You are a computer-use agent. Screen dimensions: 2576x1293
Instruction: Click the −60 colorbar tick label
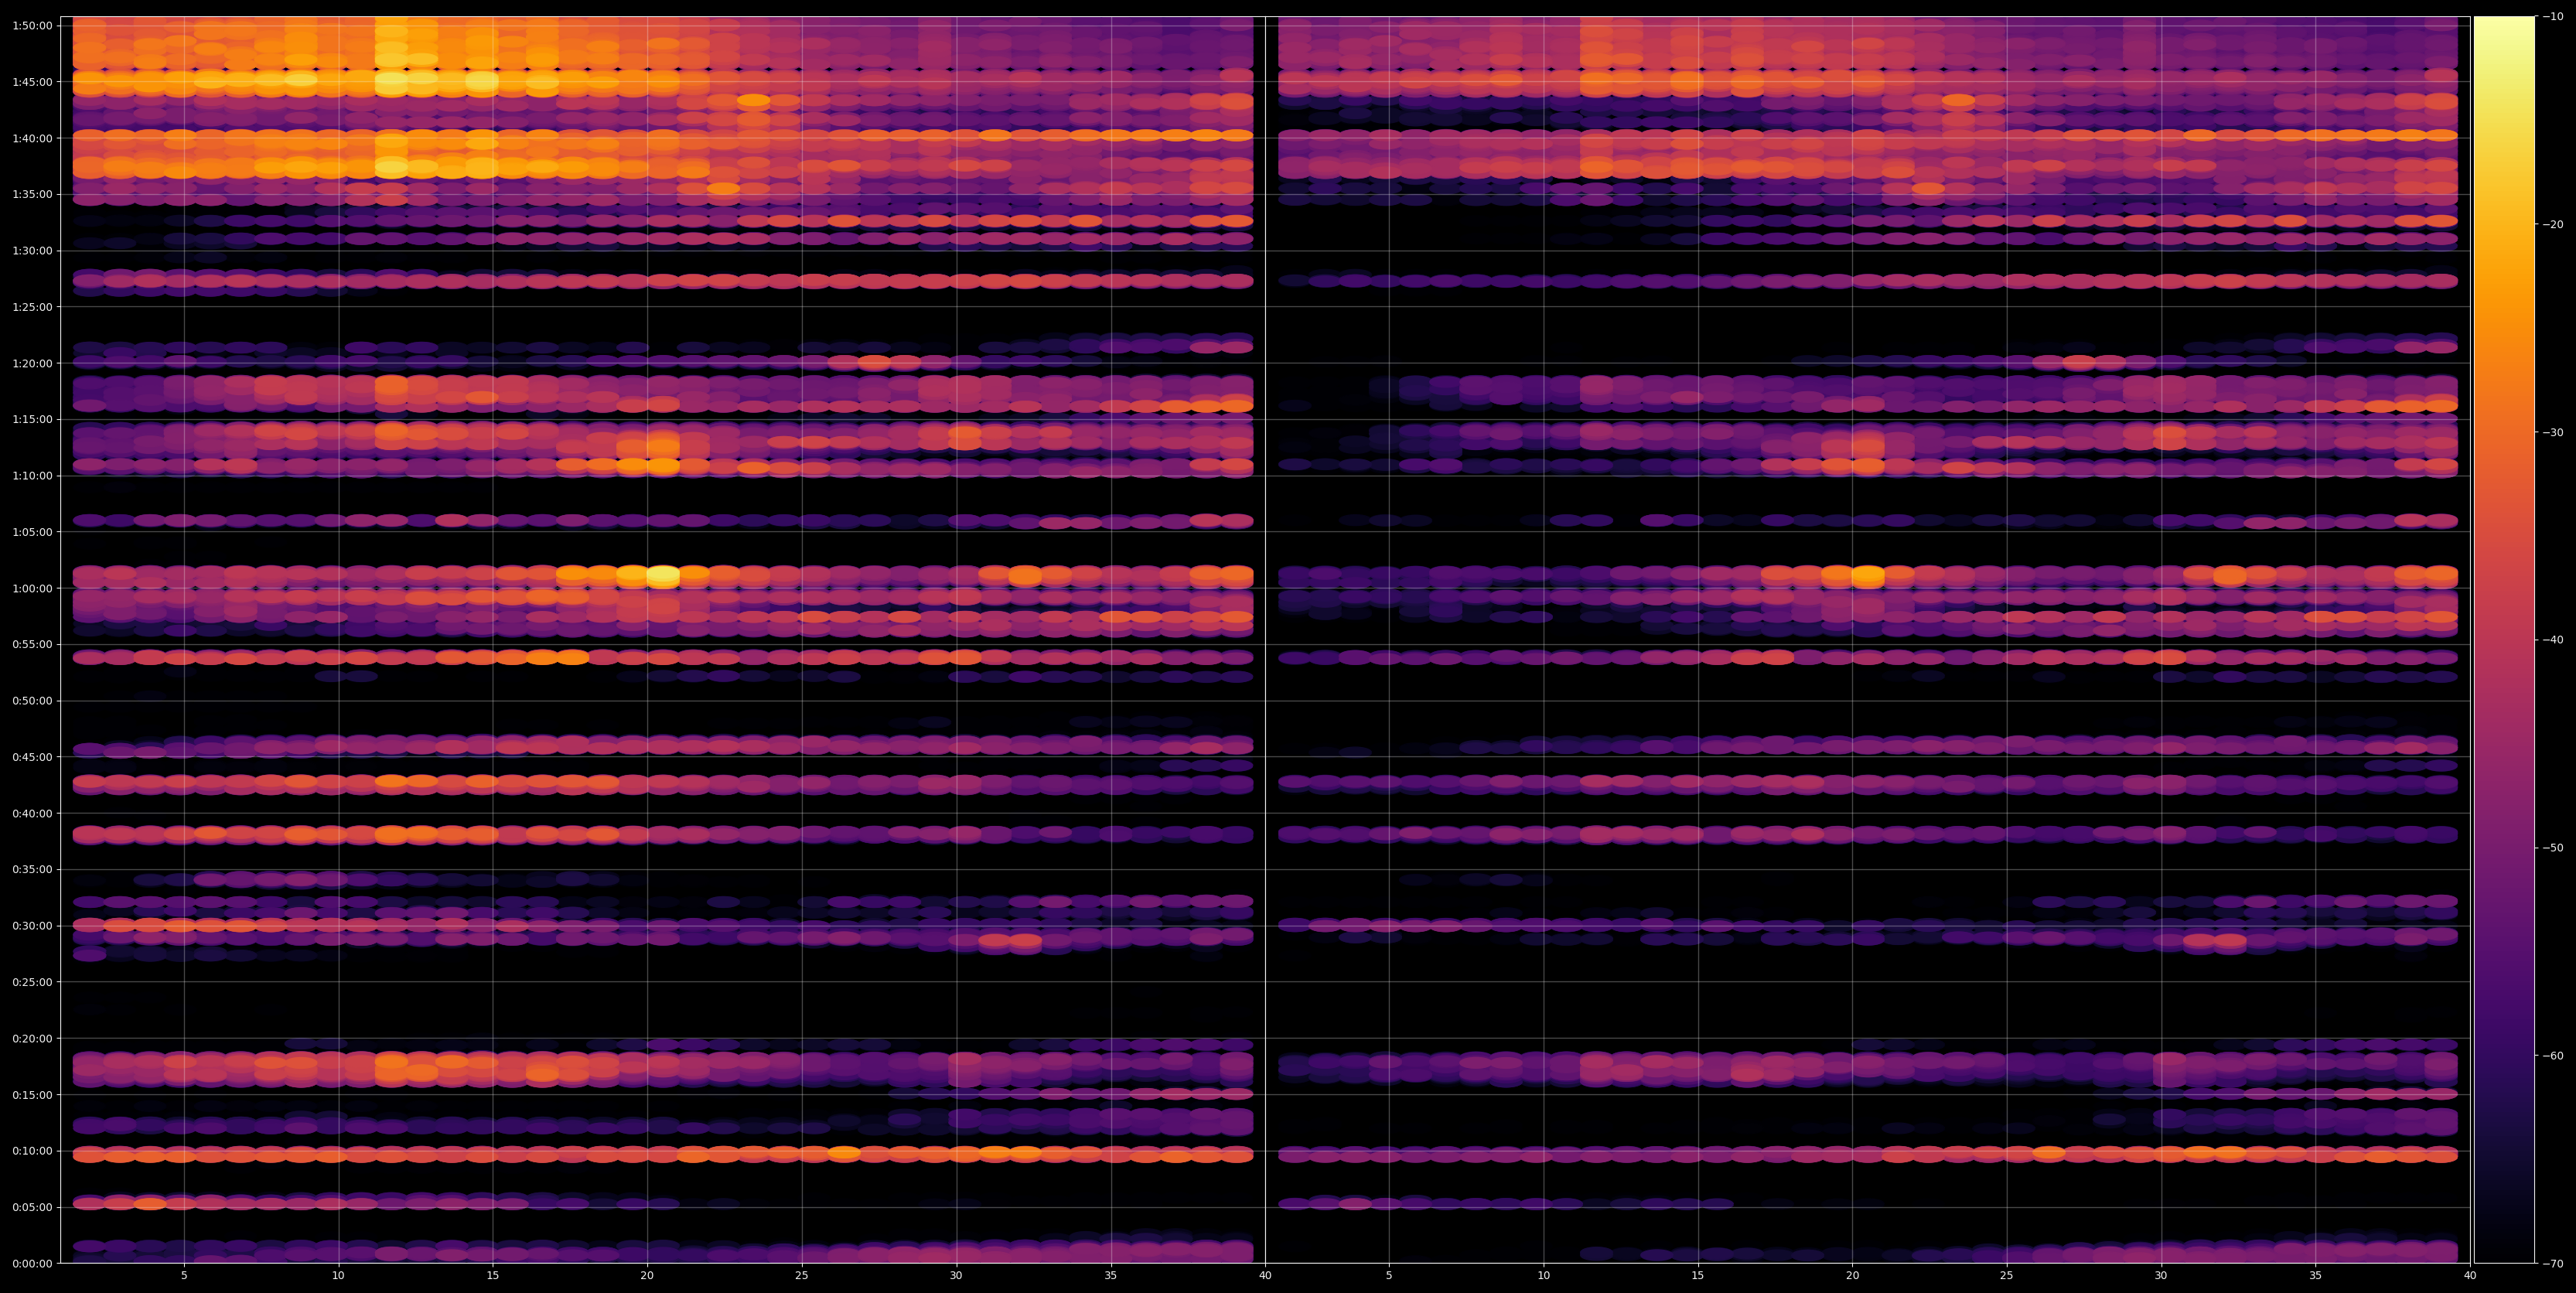coord(2553,1056)
